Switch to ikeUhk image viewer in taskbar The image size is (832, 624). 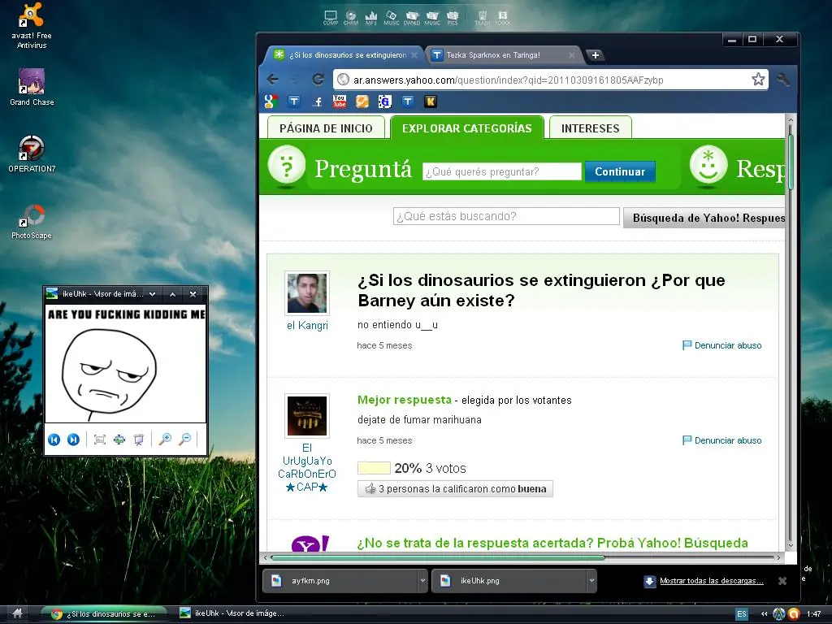232,613
